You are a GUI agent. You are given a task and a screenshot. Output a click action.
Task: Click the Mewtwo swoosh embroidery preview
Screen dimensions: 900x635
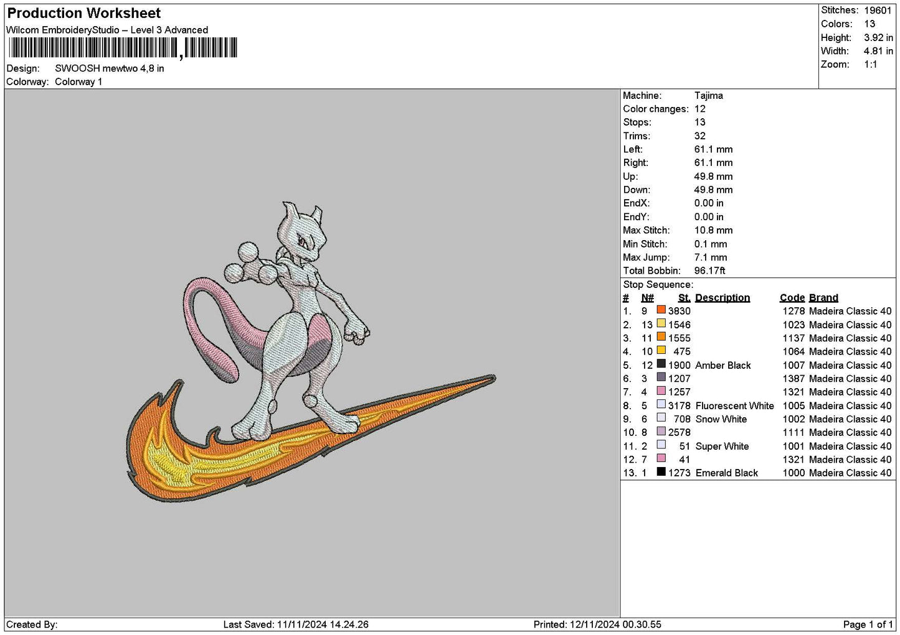pos(310,351)
